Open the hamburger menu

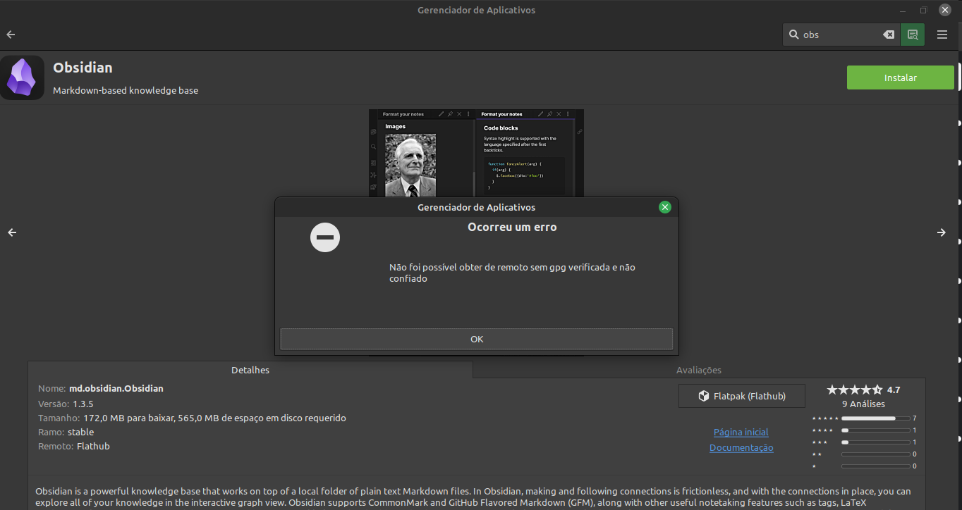click(x=942, y=35)
